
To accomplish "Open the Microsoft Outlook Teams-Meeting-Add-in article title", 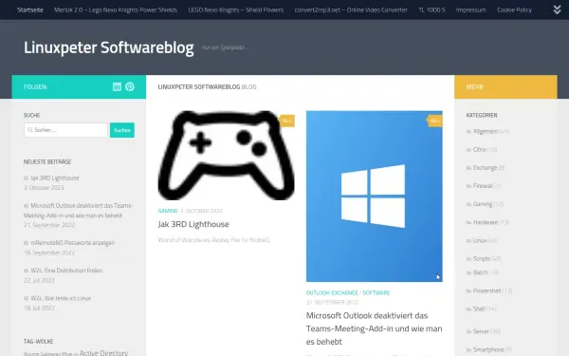I will pos(375,328).
